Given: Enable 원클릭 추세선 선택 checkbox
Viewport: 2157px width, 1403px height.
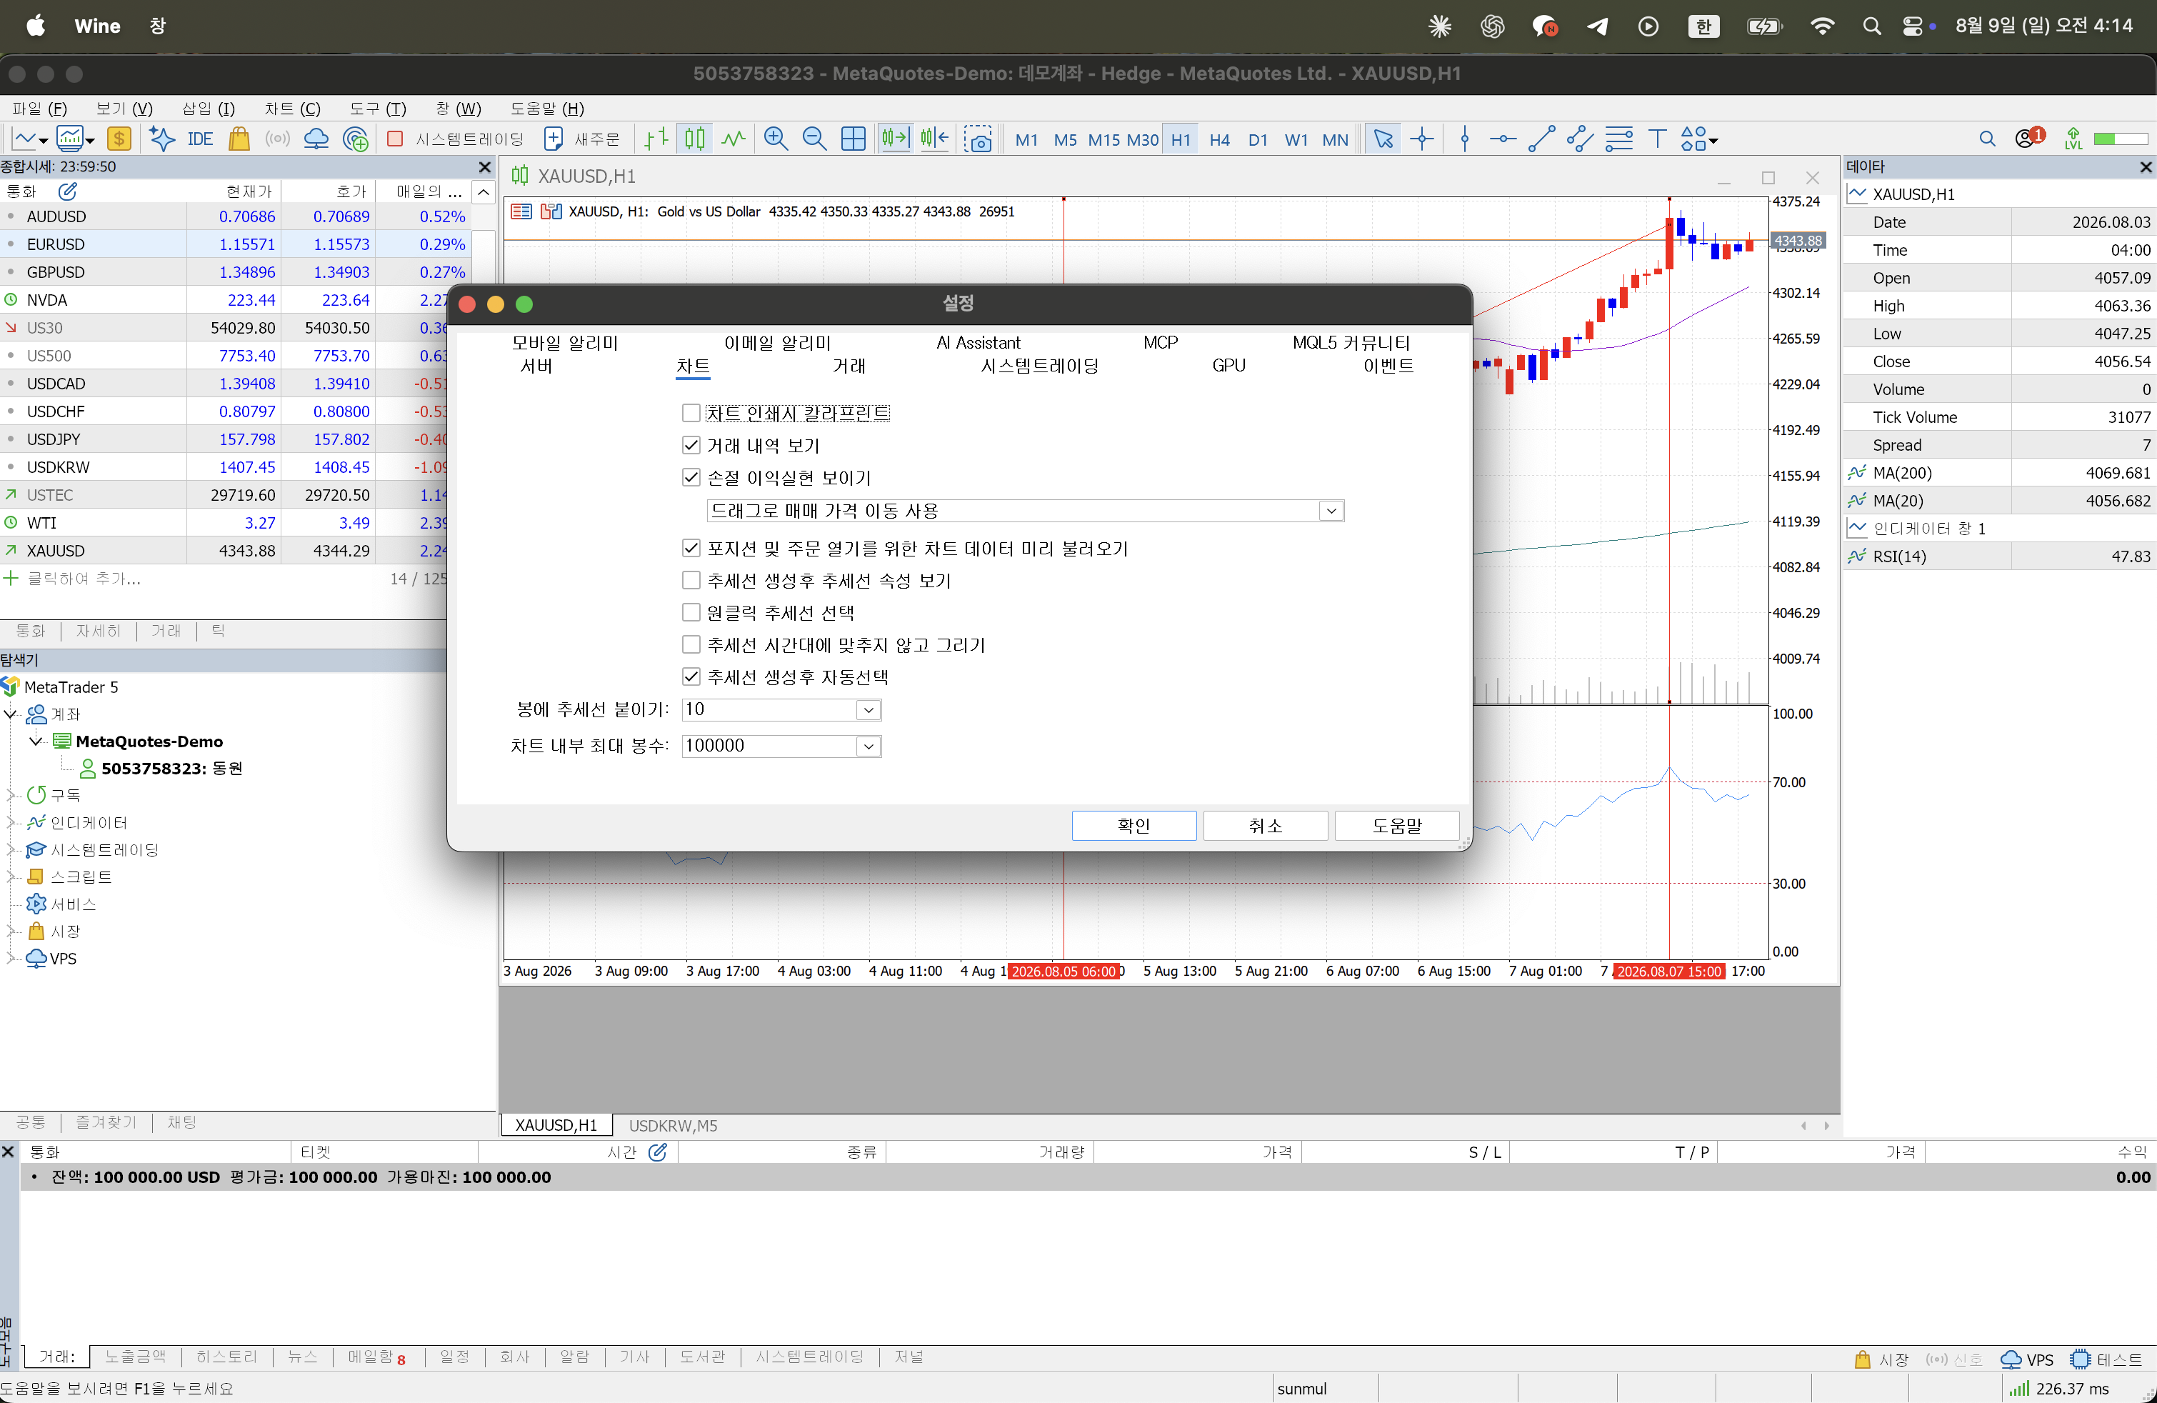Looking at the screenshot, I should click(x=691, y=613).
